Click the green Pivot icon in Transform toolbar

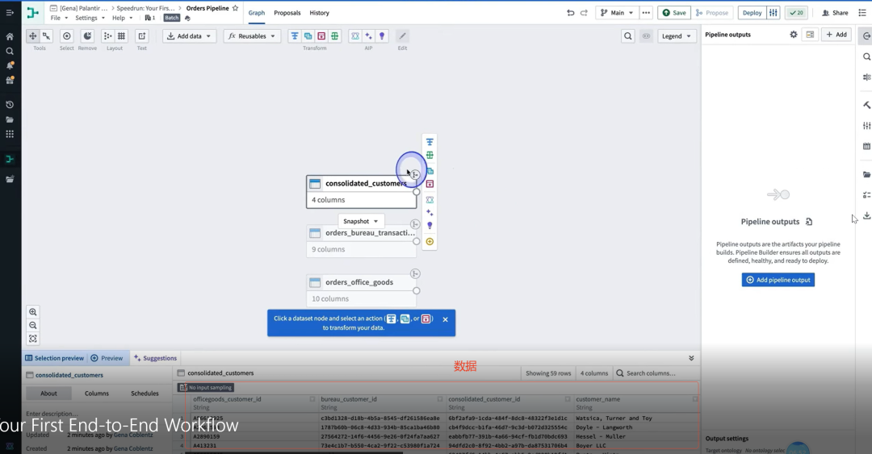(x=334, y=36)
